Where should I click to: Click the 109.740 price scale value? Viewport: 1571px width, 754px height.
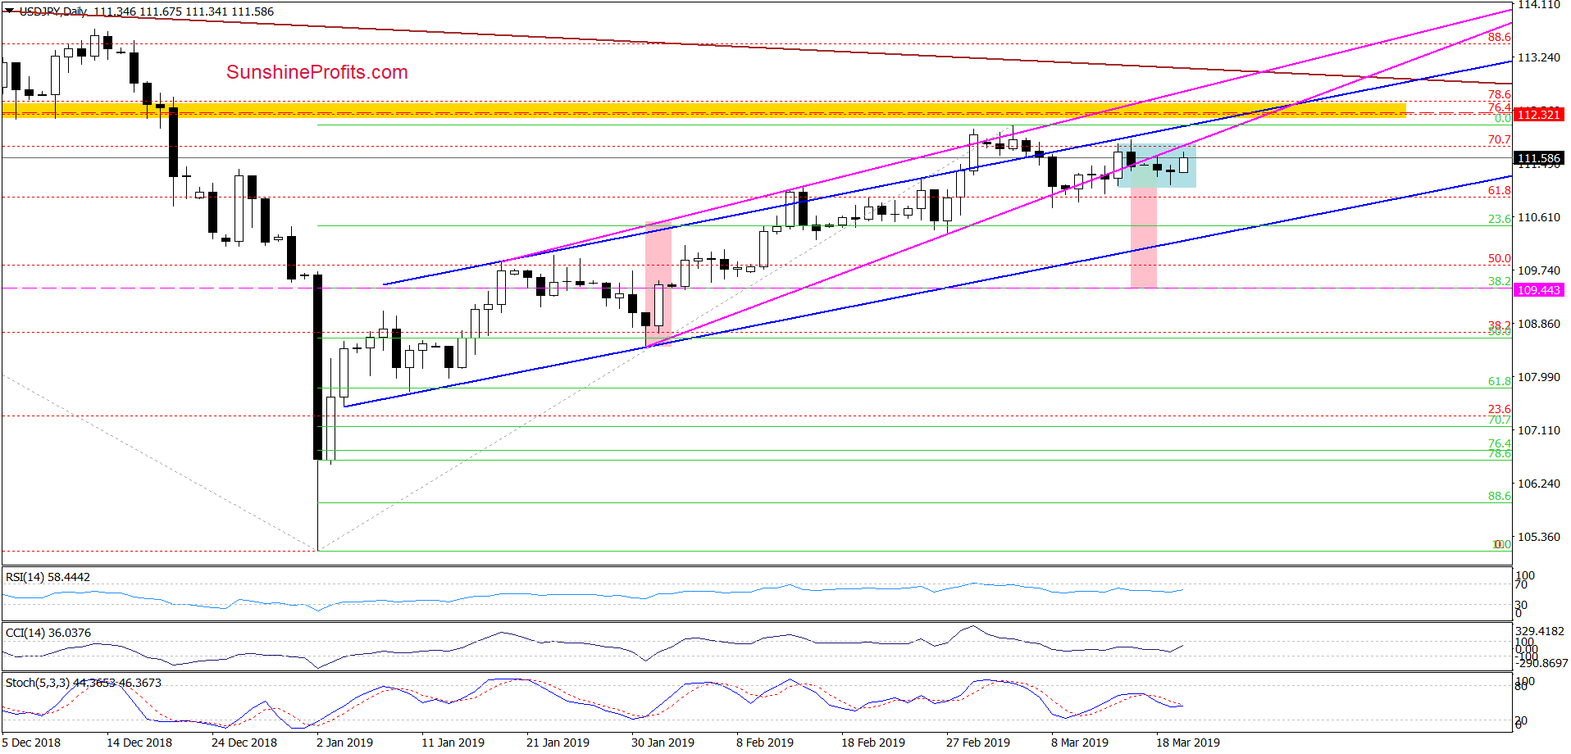pyautogui.click(x=1539, y=270)
